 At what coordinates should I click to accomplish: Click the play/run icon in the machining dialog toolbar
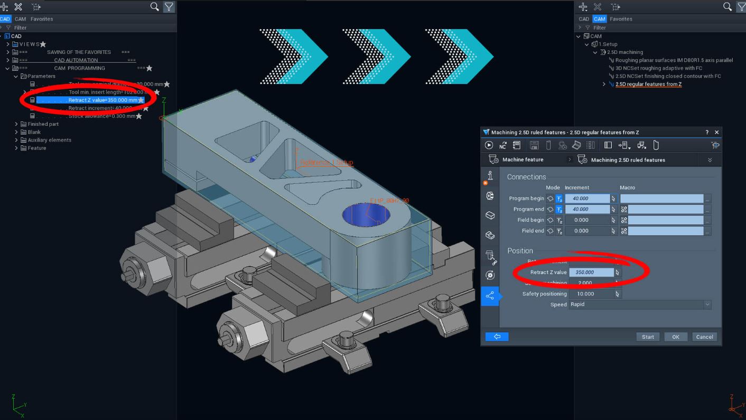pos(489,145)
